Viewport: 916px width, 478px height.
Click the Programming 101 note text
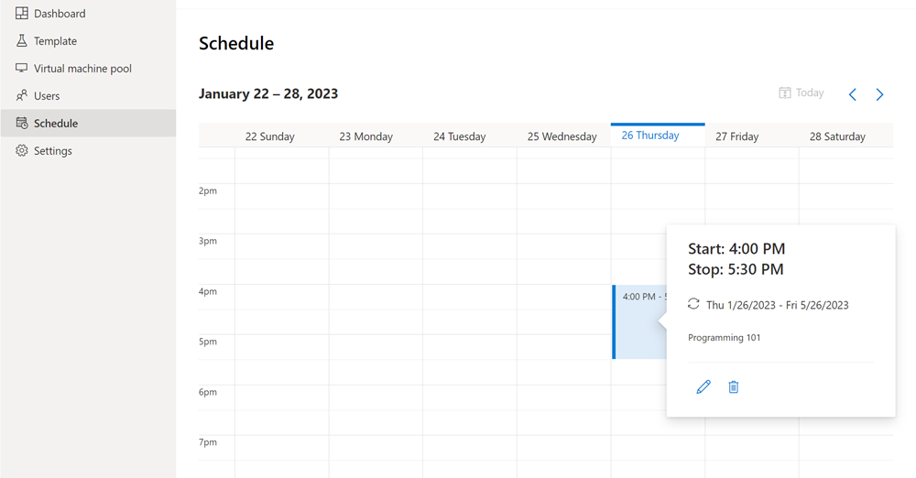(x=725, y=337)
